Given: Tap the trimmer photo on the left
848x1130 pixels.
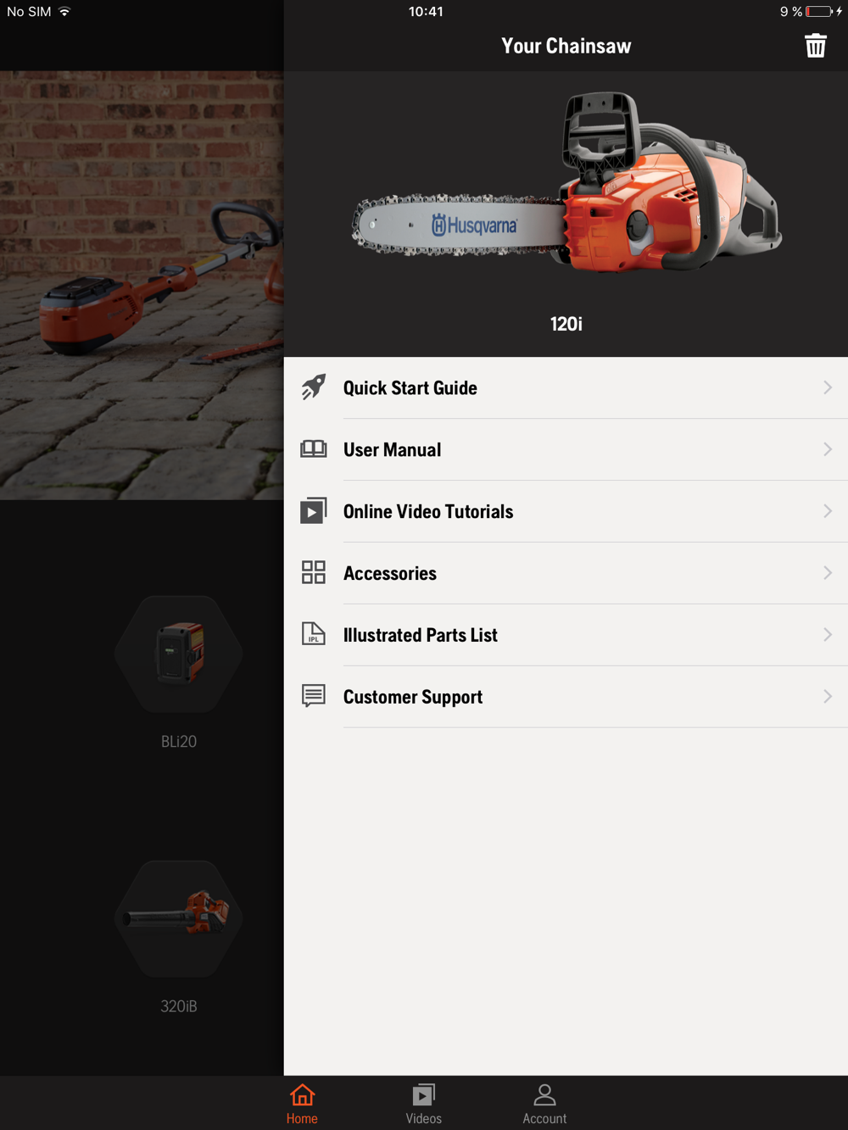Looking at the screenshot, I should (x=142, y=286).
